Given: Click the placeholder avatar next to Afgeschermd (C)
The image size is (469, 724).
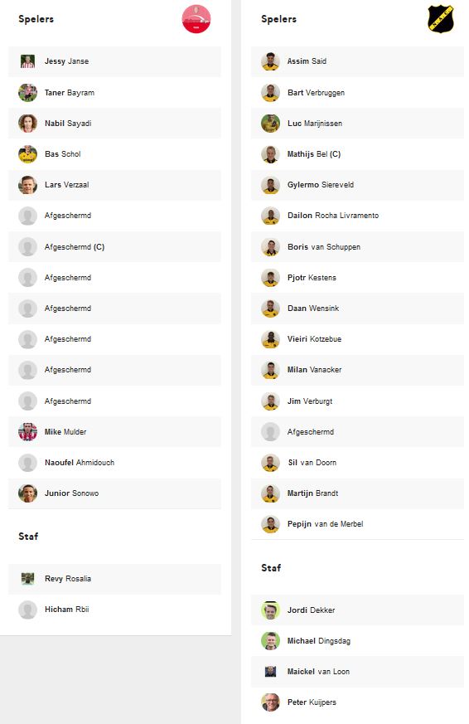Looking at the screenshot, I should (x=27, y=247).
